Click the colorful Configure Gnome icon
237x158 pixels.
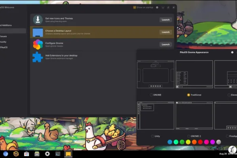click(38, 45)
